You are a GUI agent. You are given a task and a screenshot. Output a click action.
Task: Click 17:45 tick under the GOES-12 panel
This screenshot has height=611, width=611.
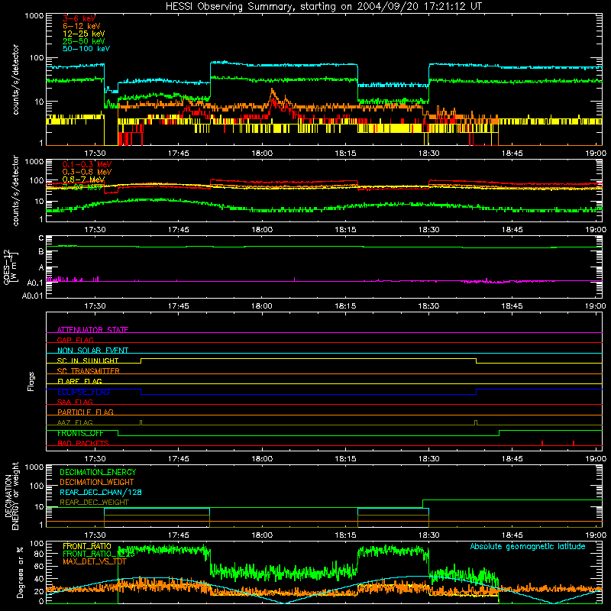pyautogui.click(x=179, y=306)
